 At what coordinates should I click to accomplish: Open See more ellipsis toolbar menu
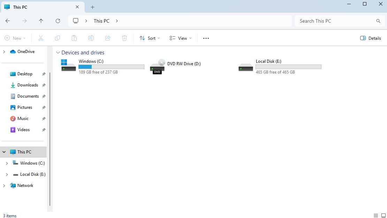point(206,38)
